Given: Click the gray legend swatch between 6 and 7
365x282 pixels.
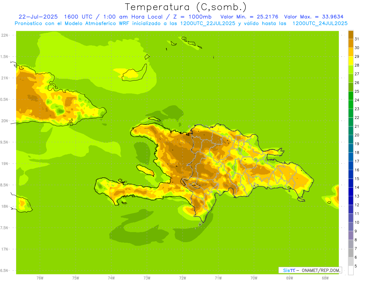Looking at the screenshot, I should point(351,253).
